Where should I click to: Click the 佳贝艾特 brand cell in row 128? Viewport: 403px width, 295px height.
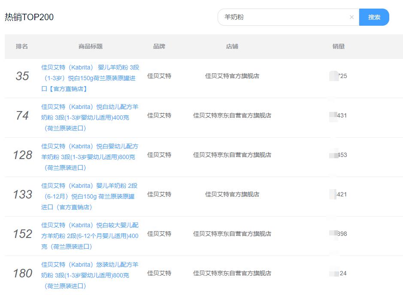159,155
